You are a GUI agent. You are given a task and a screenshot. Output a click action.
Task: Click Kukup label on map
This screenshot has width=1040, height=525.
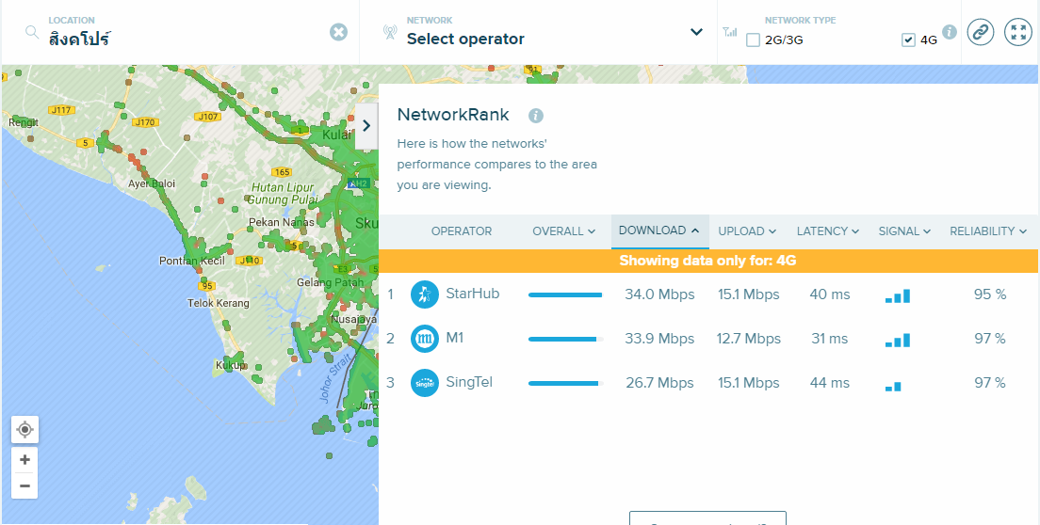[x=230, y=365]
